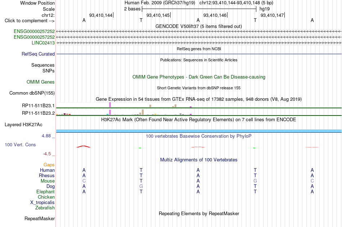Select the OMIM Genes track label
The image size is (342, 227).
click(40, 82)
